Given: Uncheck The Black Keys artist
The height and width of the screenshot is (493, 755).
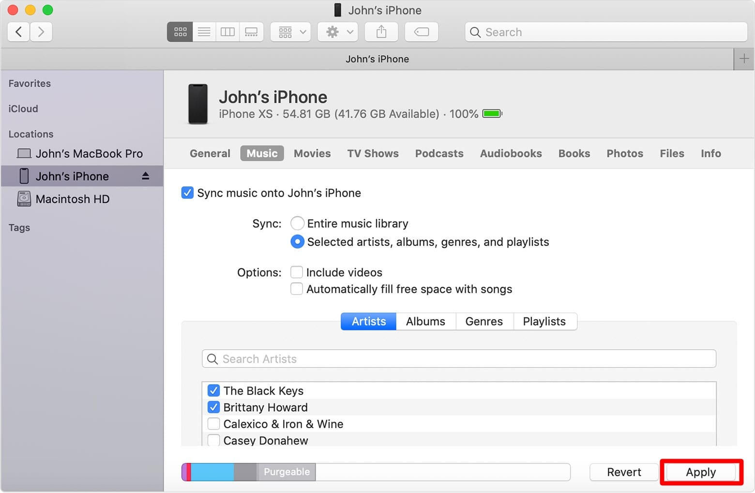Looking at the screenshot, I should (213, 390).
